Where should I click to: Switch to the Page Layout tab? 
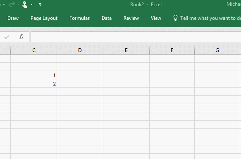(x=44, y=18)
